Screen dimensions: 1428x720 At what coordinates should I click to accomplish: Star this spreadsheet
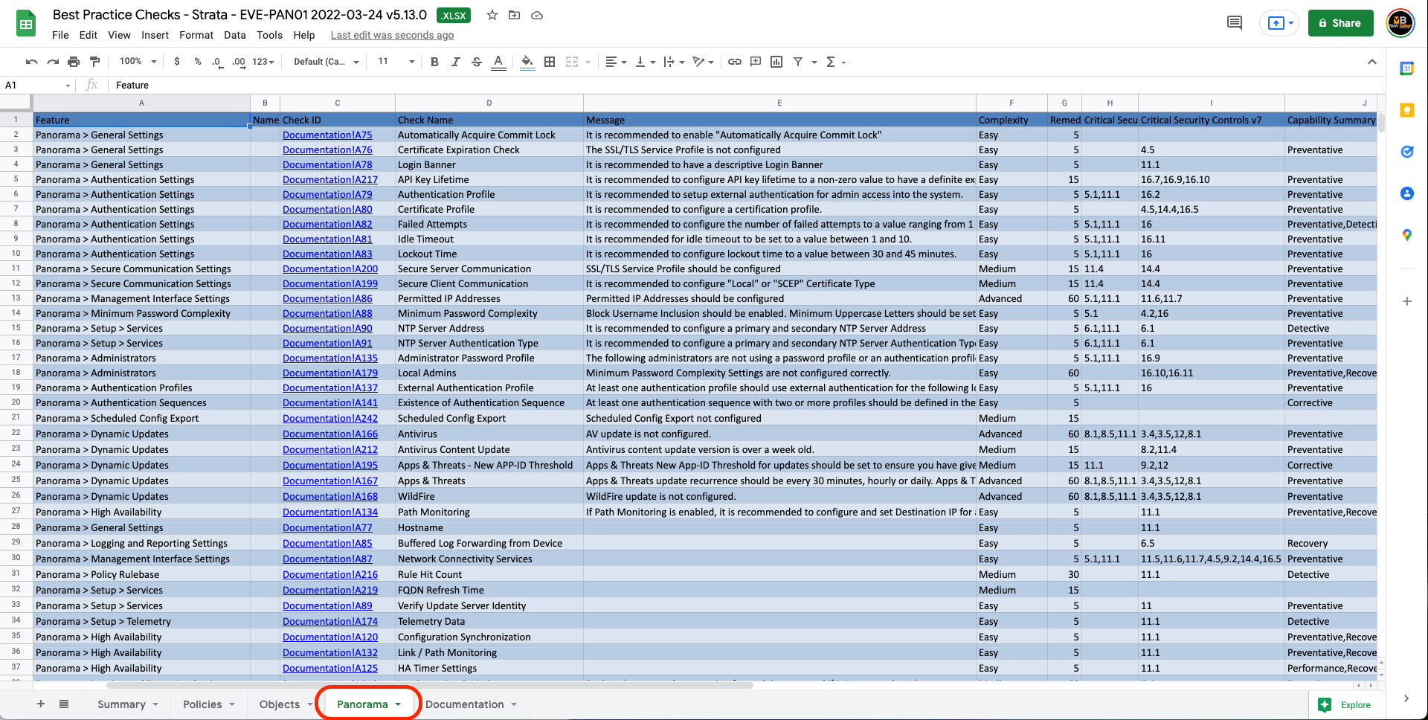(492, 15)
